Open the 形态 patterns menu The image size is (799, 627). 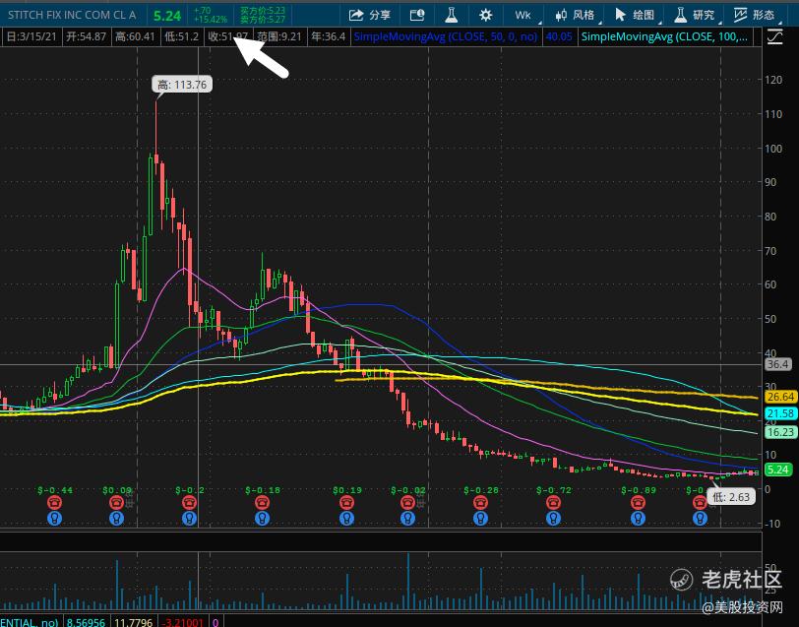[755, 16]
